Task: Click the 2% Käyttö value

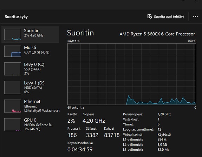Action: (71, 121)
